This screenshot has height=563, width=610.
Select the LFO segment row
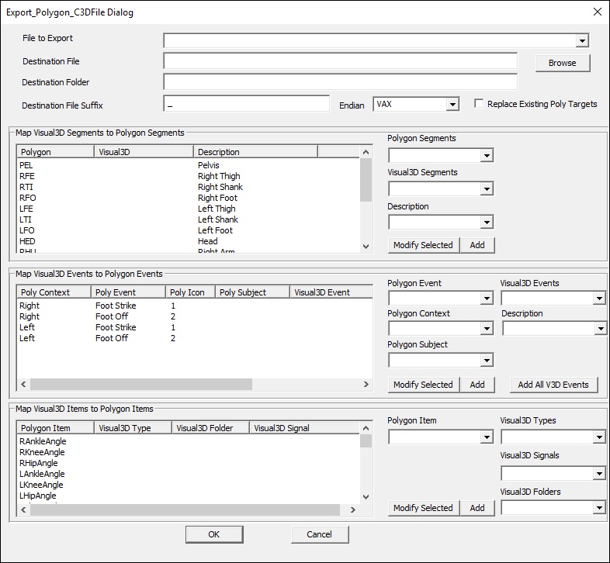(189, 230)
